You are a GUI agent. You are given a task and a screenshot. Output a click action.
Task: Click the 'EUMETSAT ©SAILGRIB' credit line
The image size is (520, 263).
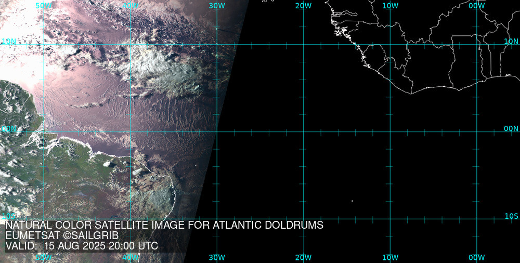(x=62, y=236)
